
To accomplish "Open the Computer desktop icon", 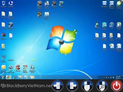I will pos(11,4).
